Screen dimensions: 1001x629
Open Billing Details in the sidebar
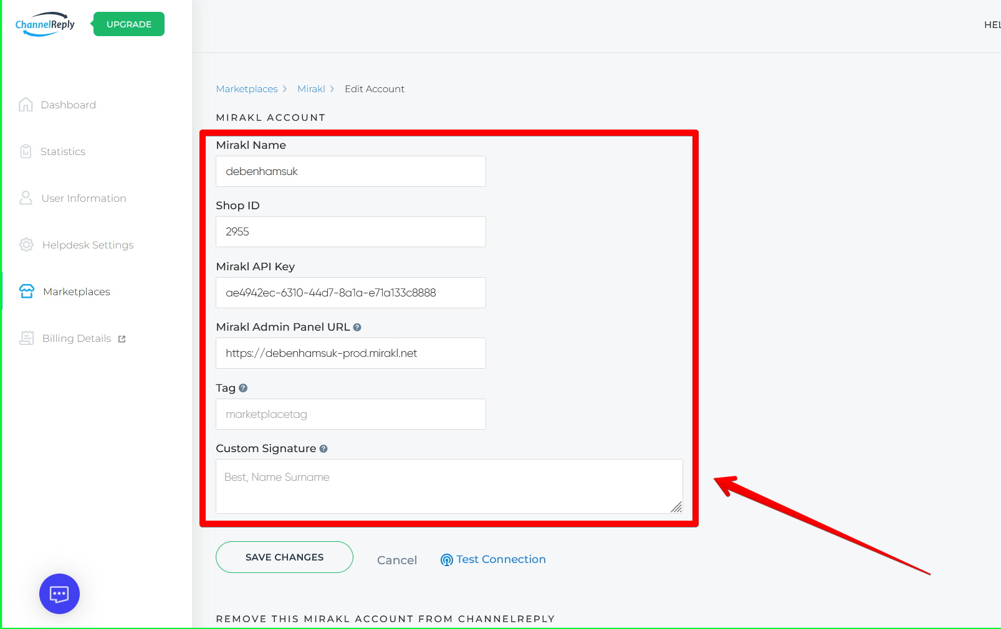[x=77, y=338]
